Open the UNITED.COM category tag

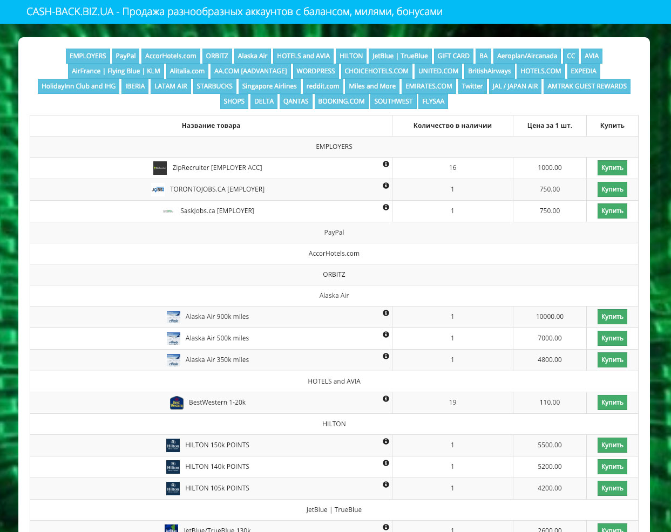438,71
